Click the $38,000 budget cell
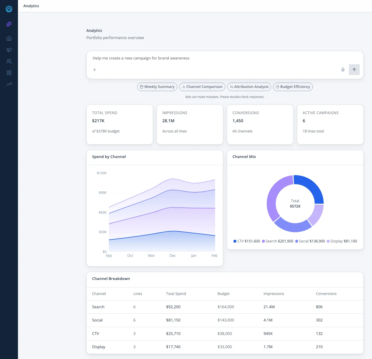 [225, 334]
